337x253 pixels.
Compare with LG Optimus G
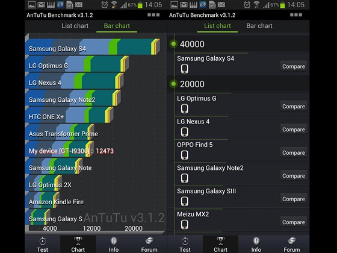294,106
